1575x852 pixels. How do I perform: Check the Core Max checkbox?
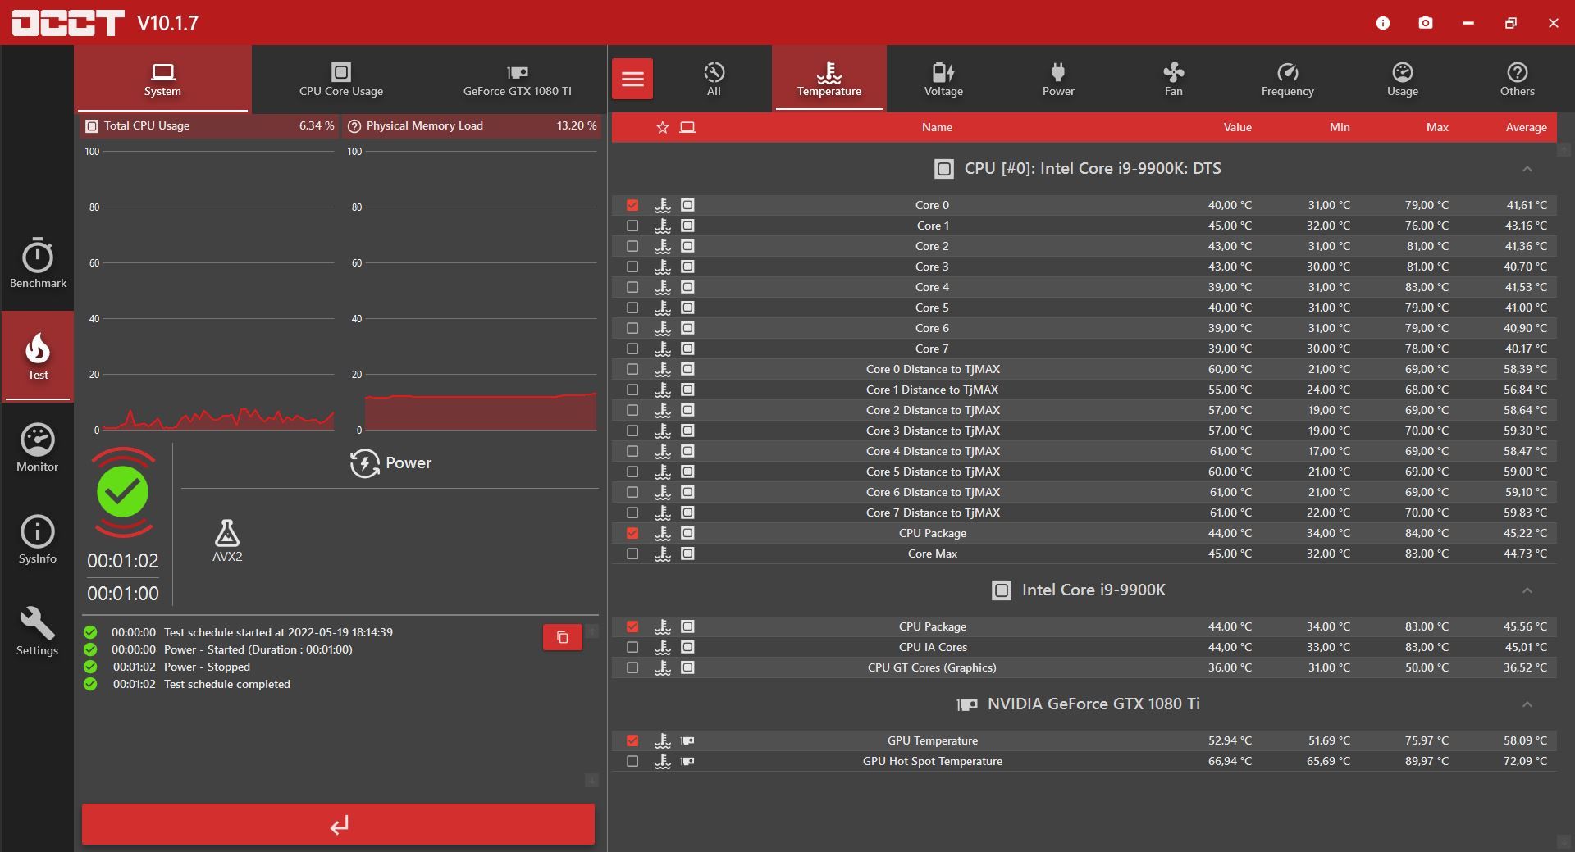click(x=632, y=554)
